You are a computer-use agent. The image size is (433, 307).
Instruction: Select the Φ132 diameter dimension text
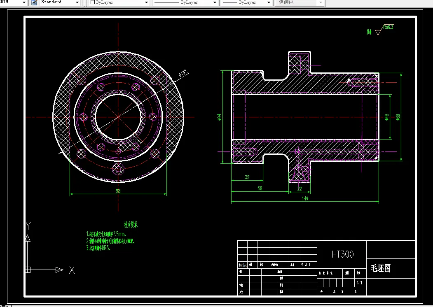tap(183, 73)
